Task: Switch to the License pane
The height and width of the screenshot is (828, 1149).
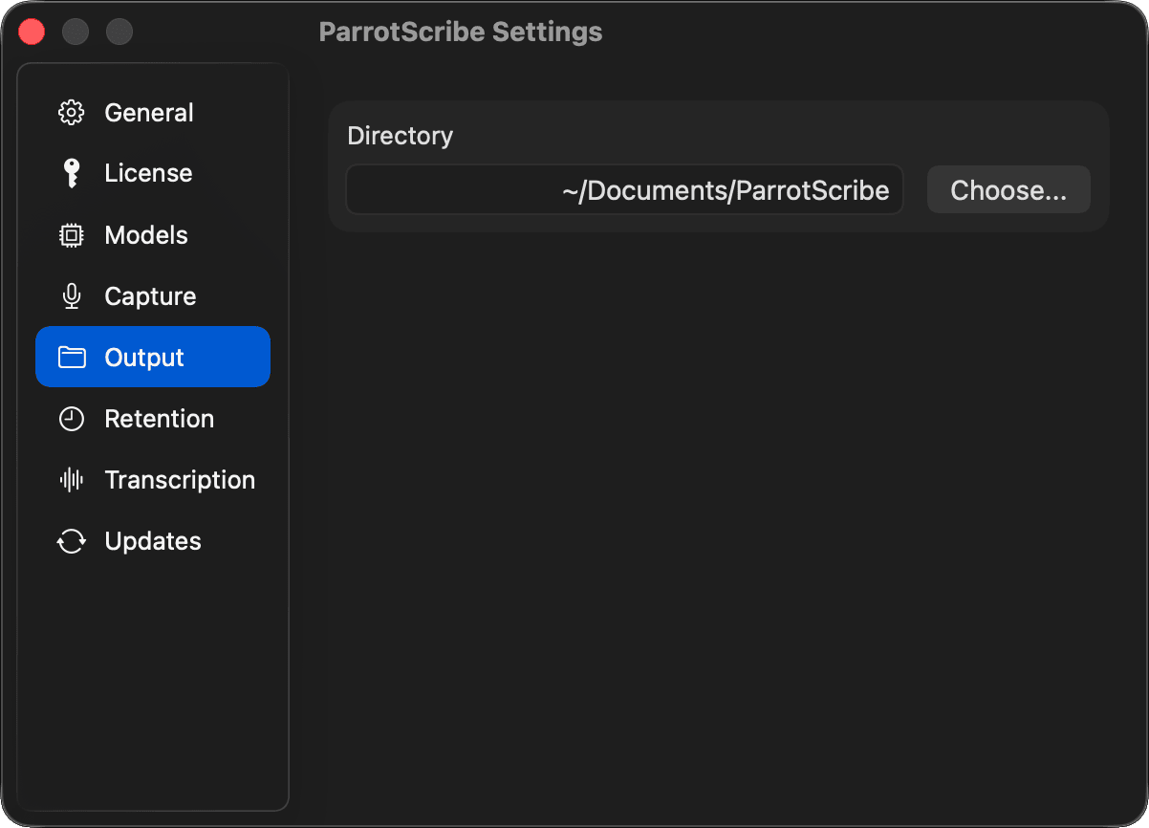Action: [148, 173]
